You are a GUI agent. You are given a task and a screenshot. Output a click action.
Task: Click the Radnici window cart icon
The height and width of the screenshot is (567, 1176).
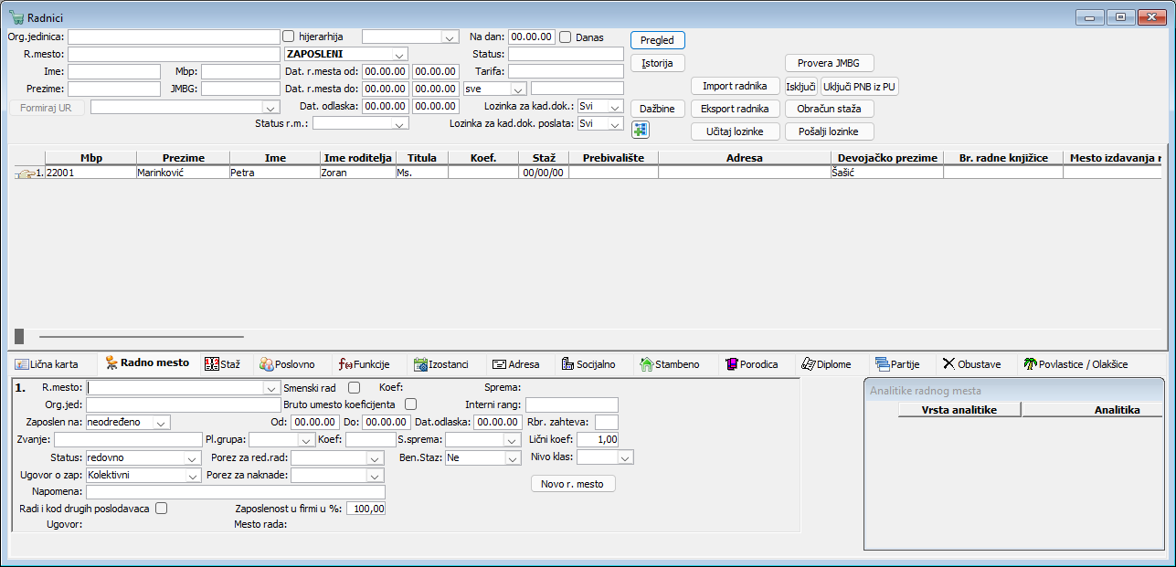point(16,17)
